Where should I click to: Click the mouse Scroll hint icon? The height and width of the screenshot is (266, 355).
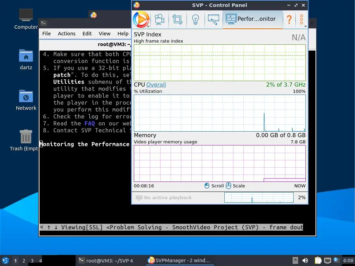tap(207, 186)
